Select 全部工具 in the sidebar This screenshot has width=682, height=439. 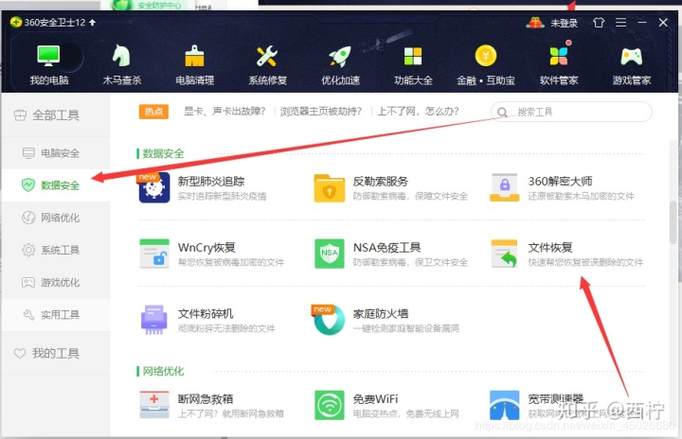tap(56, 115)
